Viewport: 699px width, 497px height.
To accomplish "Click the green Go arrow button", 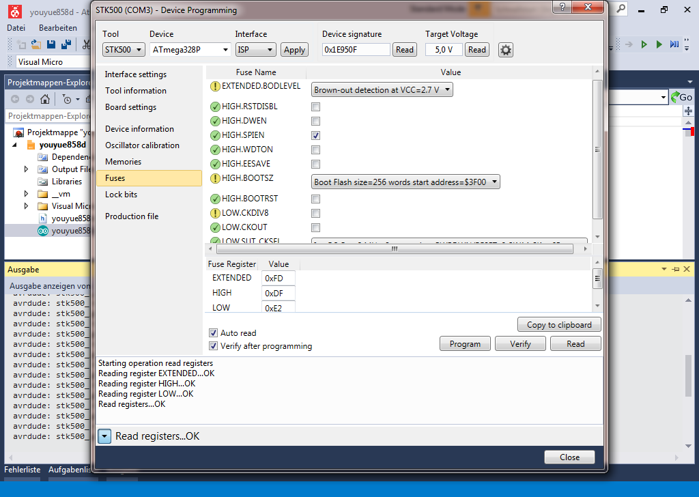I will [x=681, y=97].
